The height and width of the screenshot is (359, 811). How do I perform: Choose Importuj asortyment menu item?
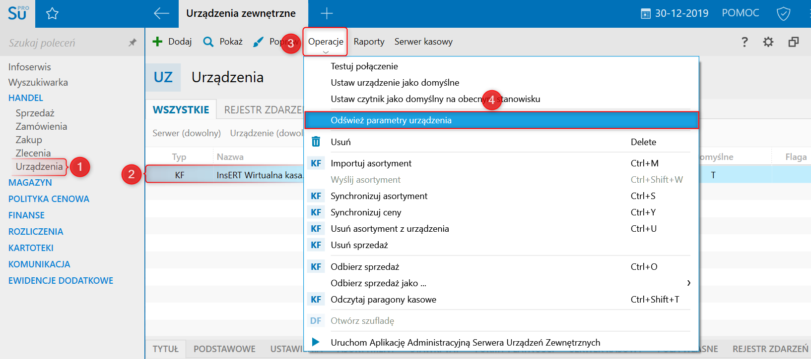(x=501, y=163)
